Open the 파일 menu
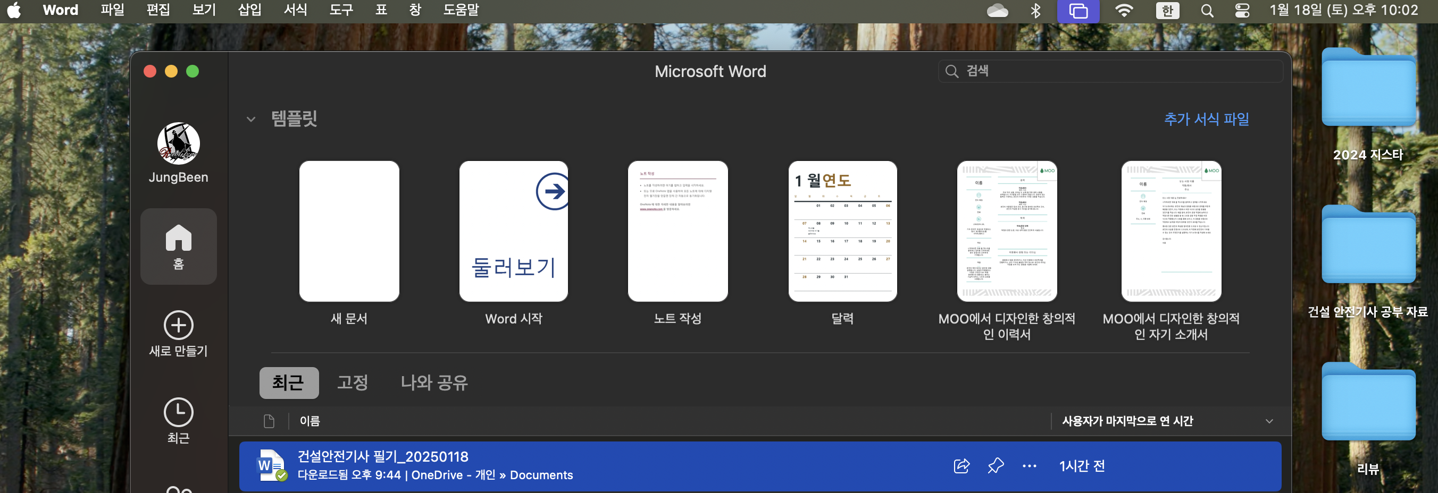This screenshot has height=493, width=1438. [112, 10]
